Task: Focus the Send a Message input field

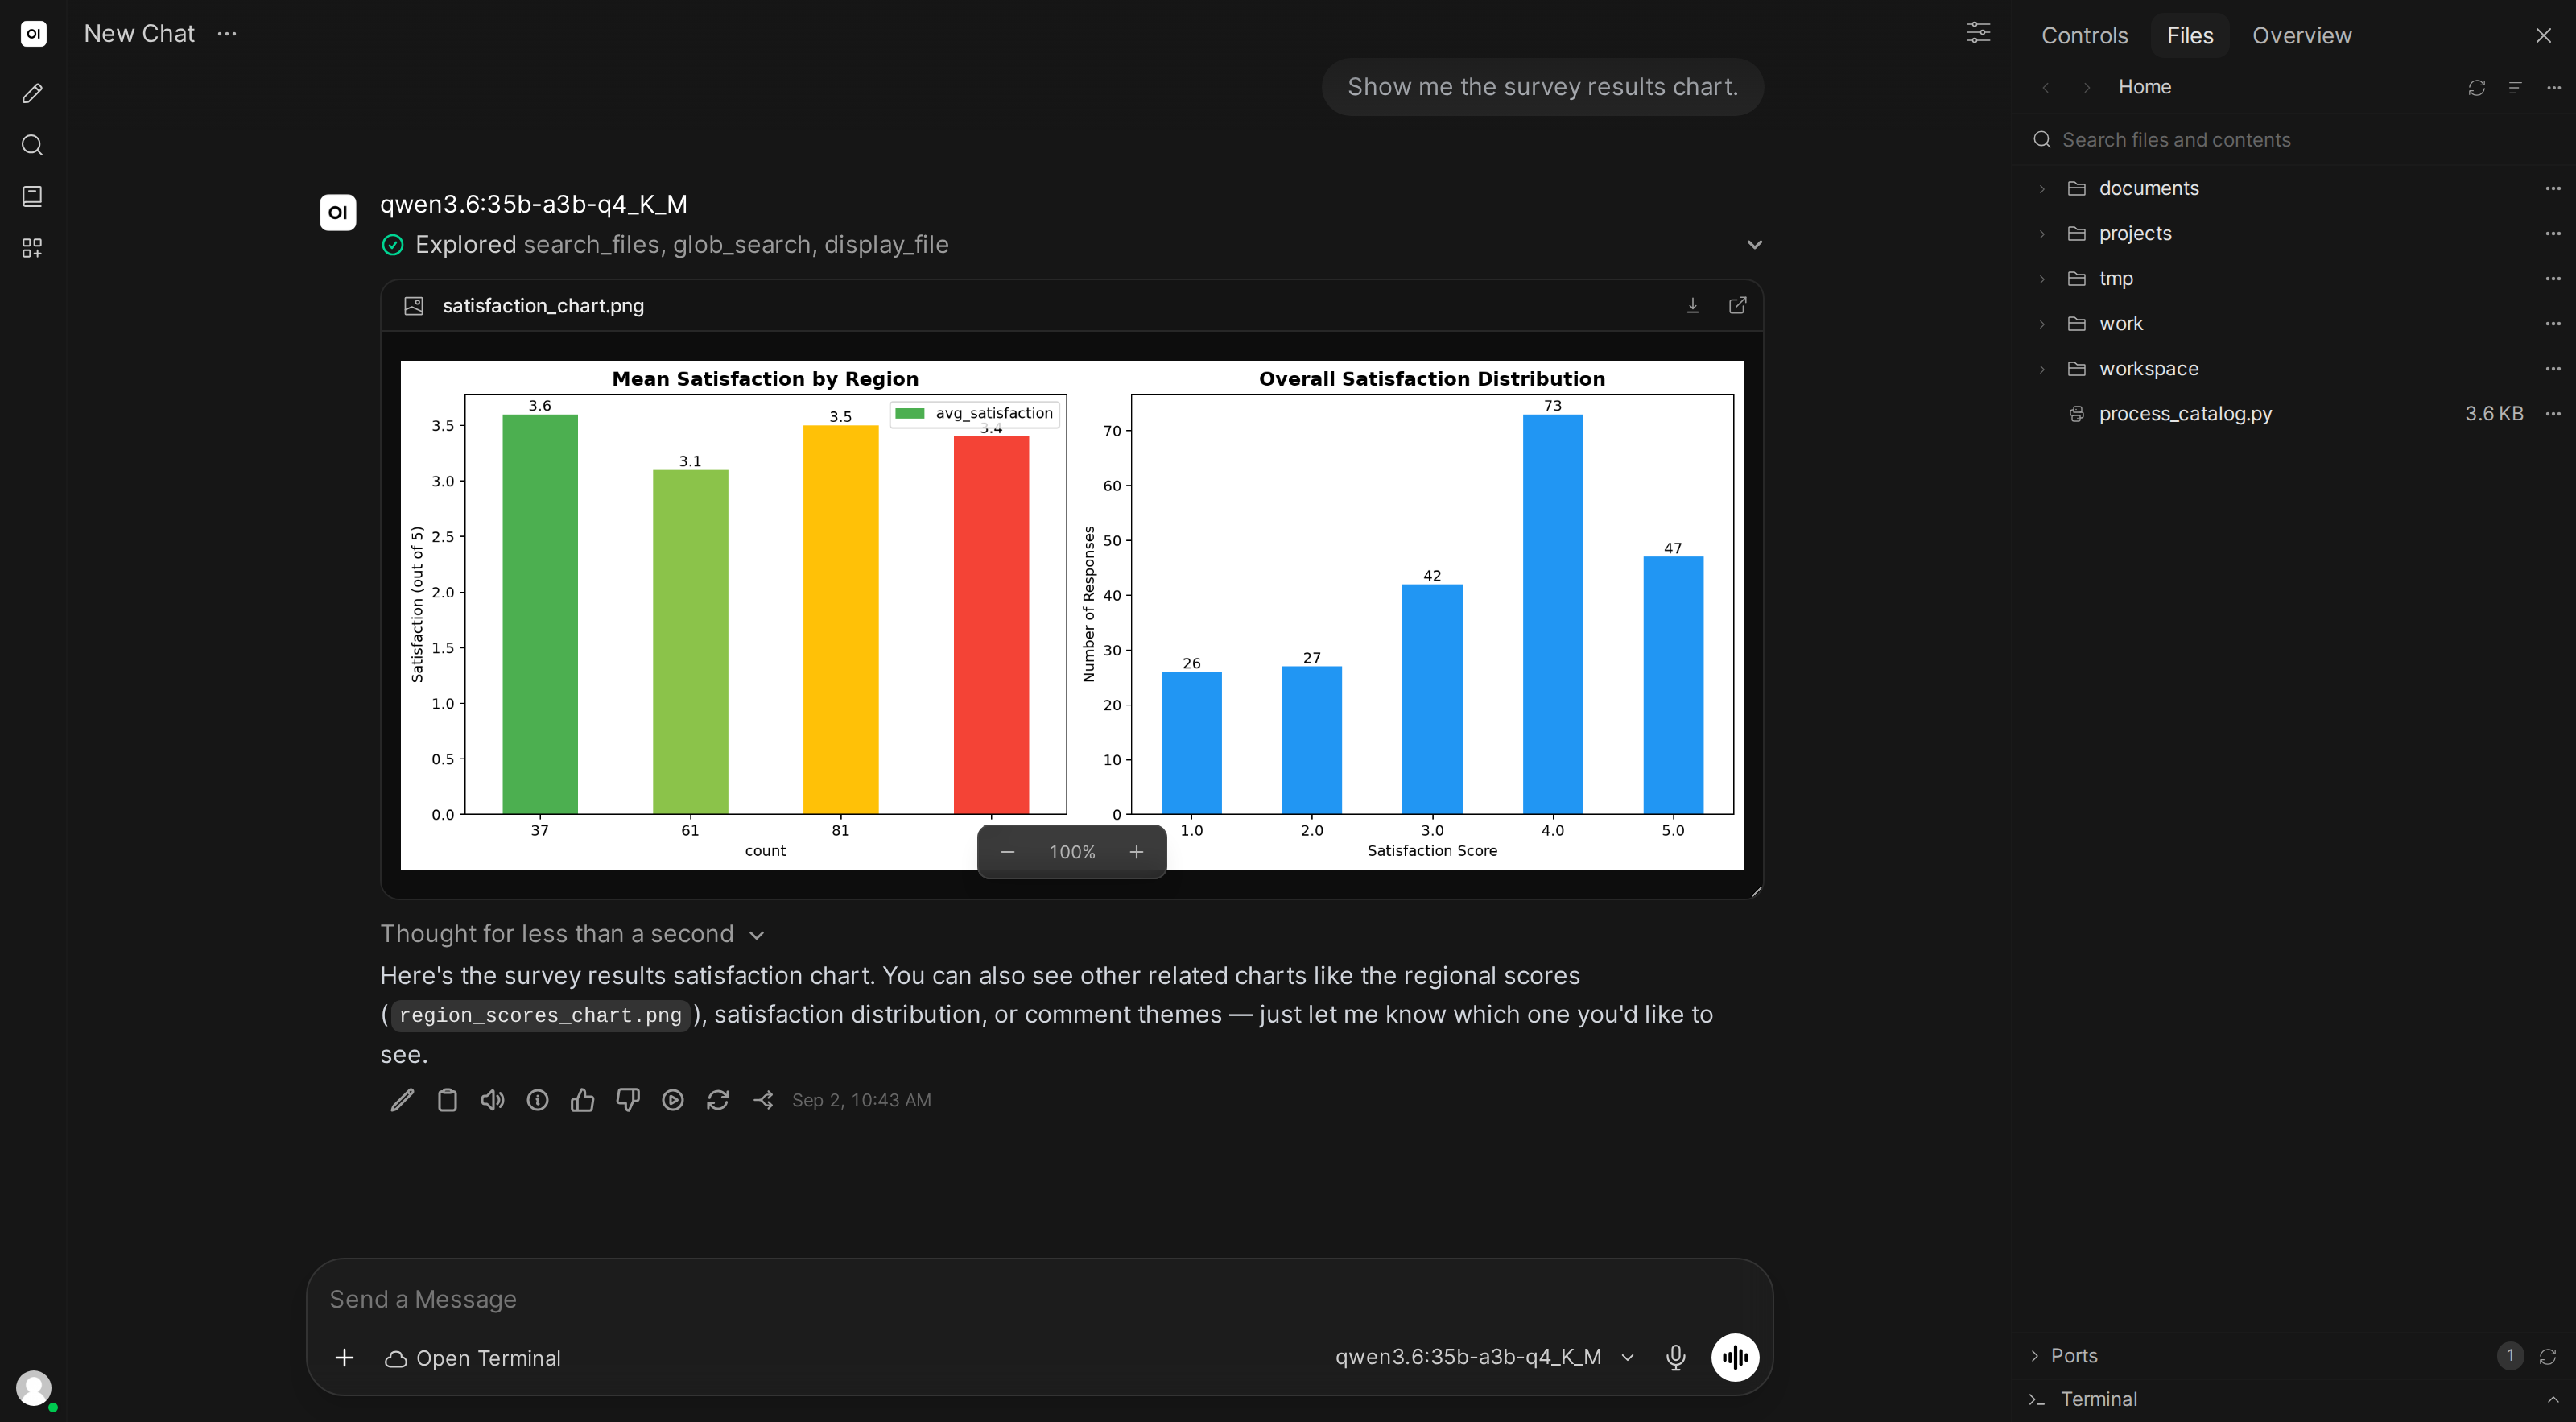Action: pos(1039,1299)
